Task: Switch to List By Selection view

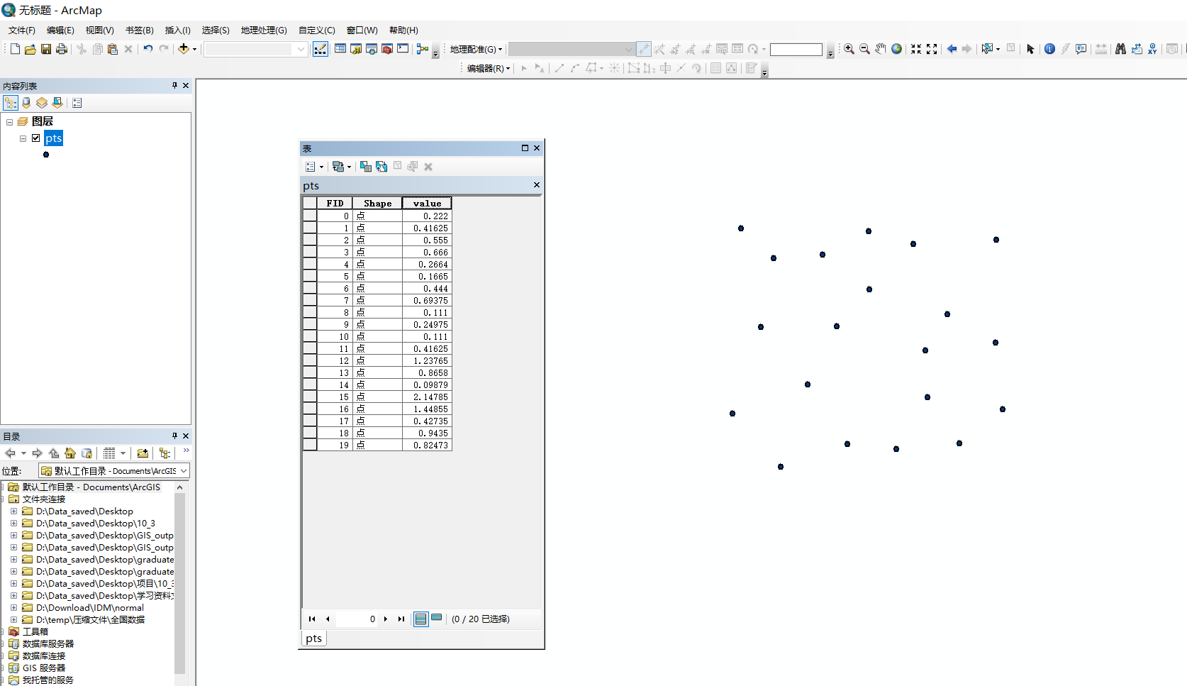Action: [x=57, y=103]
